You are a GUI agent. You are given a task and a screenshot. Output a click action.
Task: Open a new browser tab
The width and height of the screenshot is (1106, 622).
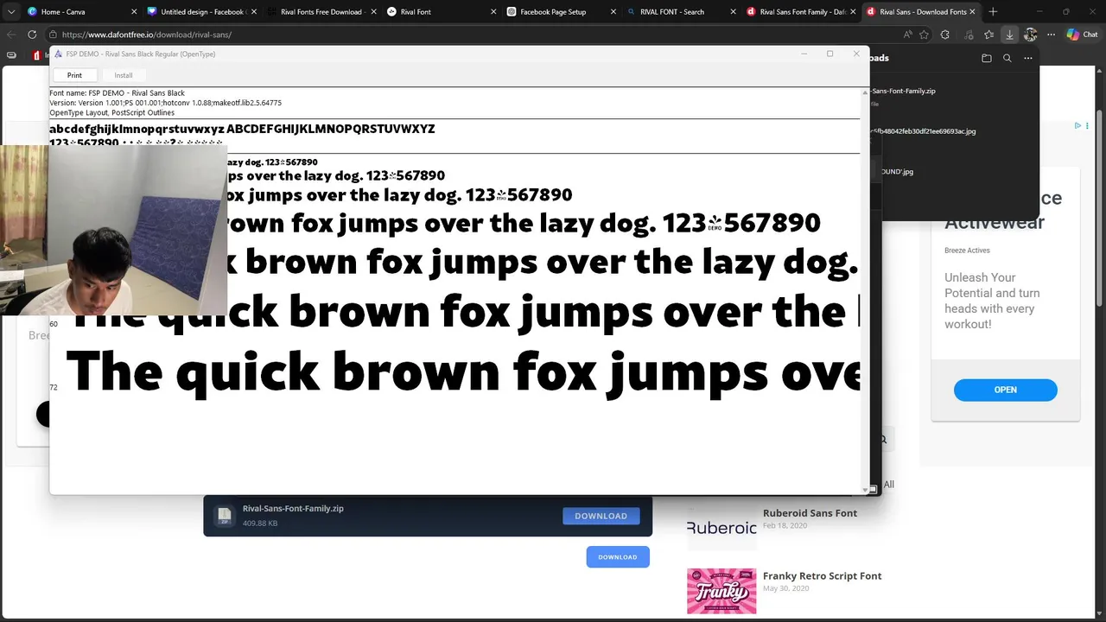coord(993,12)
